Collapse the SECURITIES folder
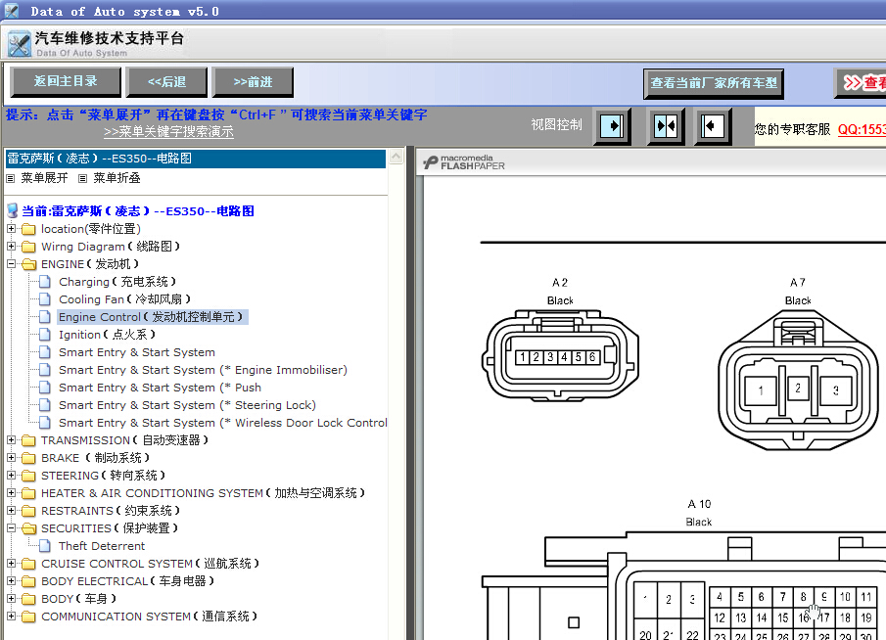886x640 pixels. tap(11, 528)
